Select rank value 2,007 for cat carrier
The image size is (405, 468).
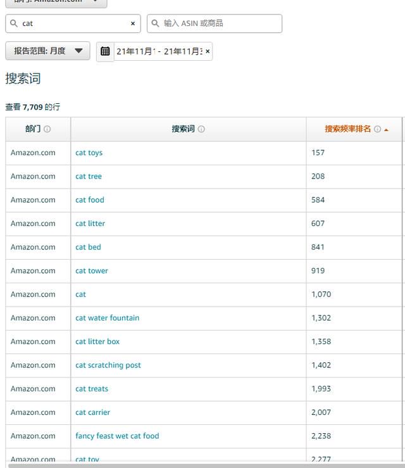[x=321, y=412]
